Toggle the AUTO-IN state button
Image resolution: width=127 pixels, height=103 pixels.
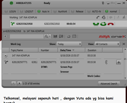[x=94, y=11]
